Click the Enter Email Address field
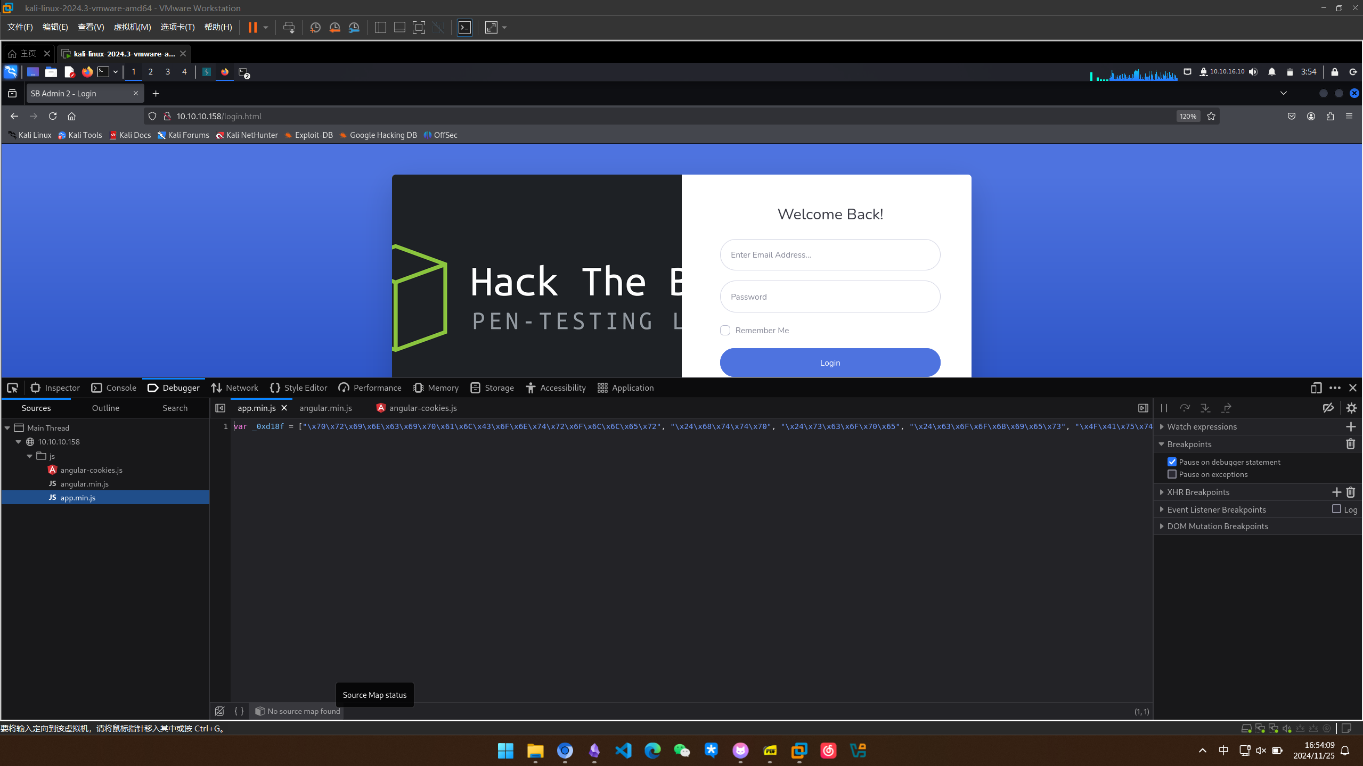Viewport: 1363px width, 766px height. coord(830,255)
